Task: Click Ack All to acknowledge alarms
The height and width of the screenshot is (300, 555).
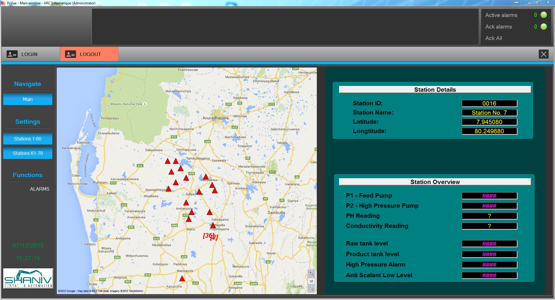Action: point(494,38)
